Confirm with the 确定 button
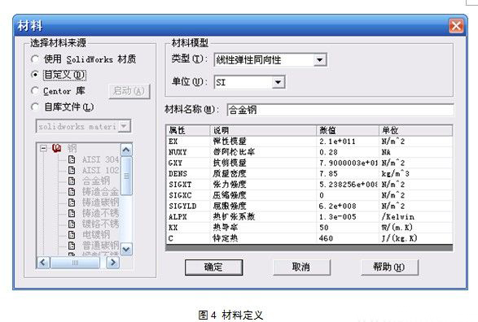Screen dimensions: 478x322 point(213,268)
